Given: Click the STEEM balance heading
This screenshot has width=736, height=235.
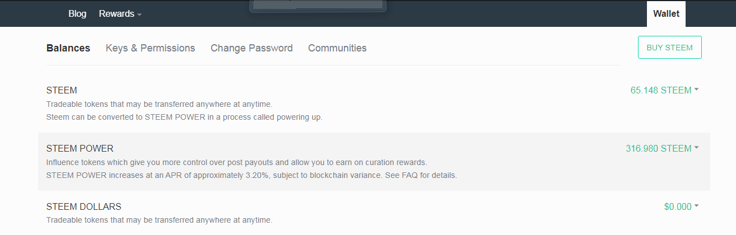Looking at the screenshot, I should [x=62, y=90].
